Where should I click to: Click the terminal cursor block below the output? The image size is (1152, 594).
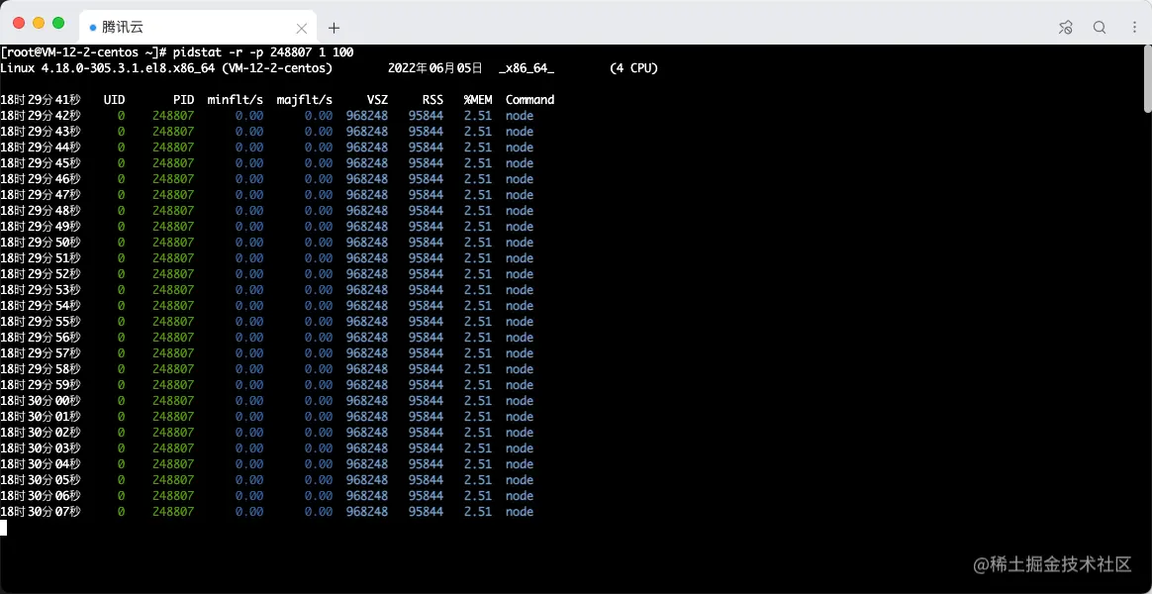[x=4, y=527]
